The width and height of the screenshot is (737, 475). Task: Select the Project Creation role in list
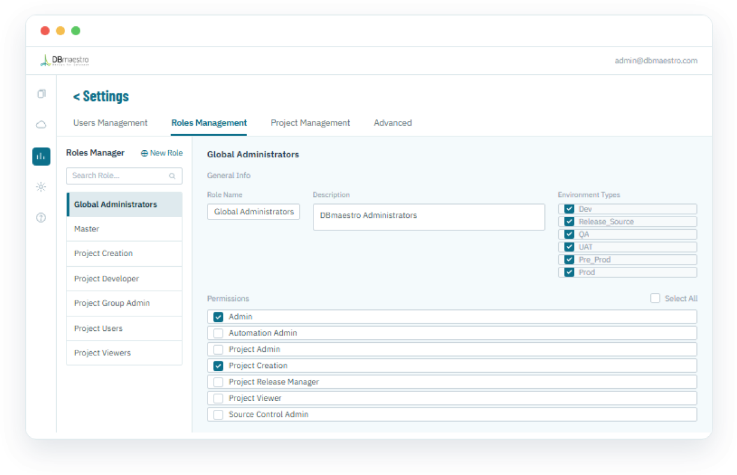pos(124,254)
